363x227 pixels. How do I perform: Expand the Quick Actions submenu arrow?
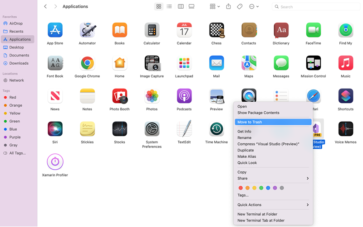(308, 205)
